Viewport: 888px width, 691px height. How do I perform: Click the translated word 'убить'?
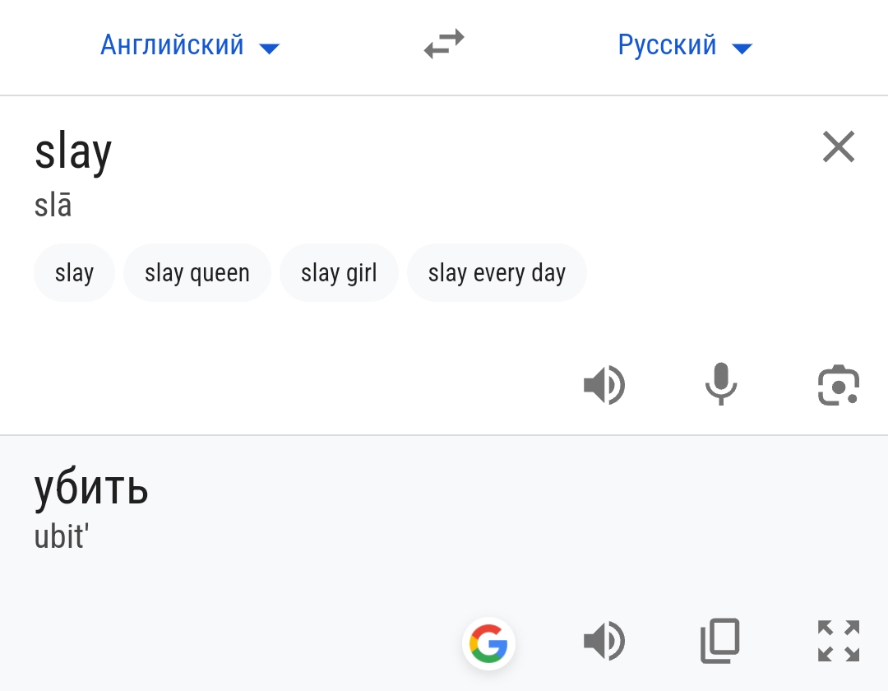91,487
